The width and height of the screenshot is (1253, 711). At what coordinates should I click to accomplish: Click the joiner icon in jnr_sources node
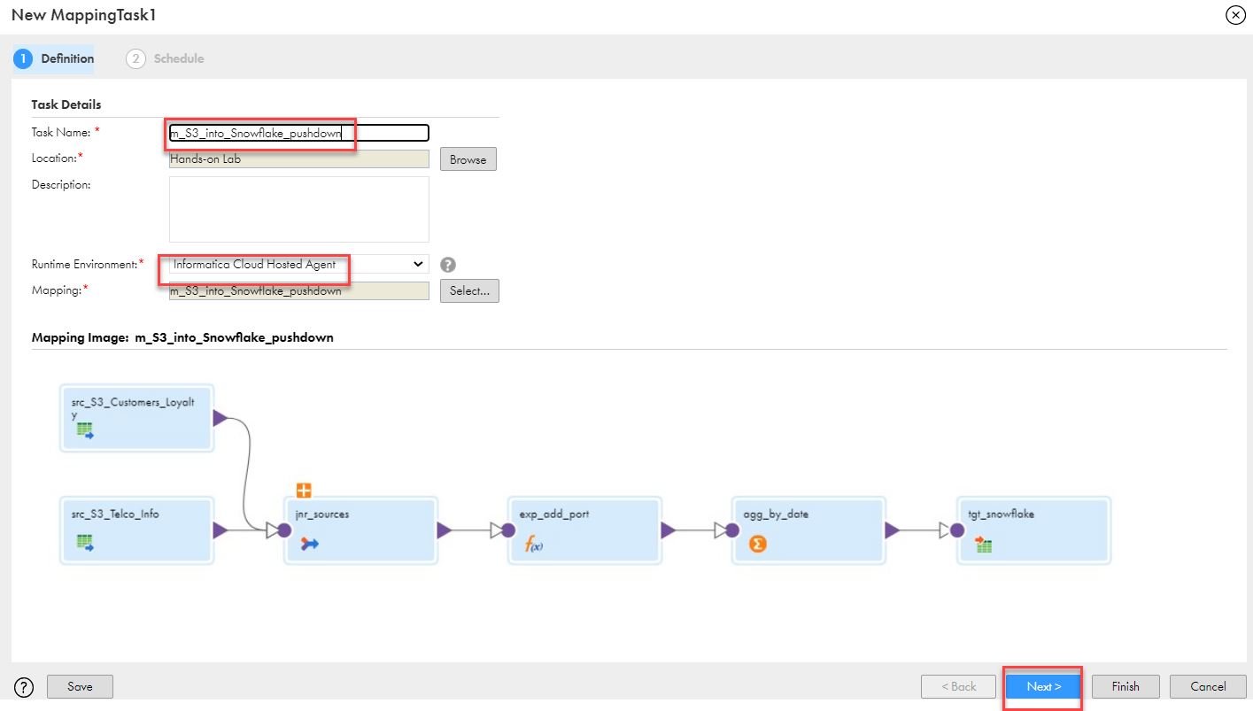point(310,544)
